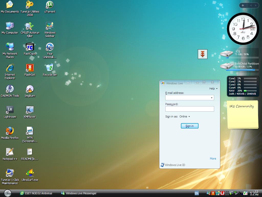The width and height of the screenshot is (262, 197).
Task: Open the Help menu in Messenger
Action: click(x=213, y=88)
